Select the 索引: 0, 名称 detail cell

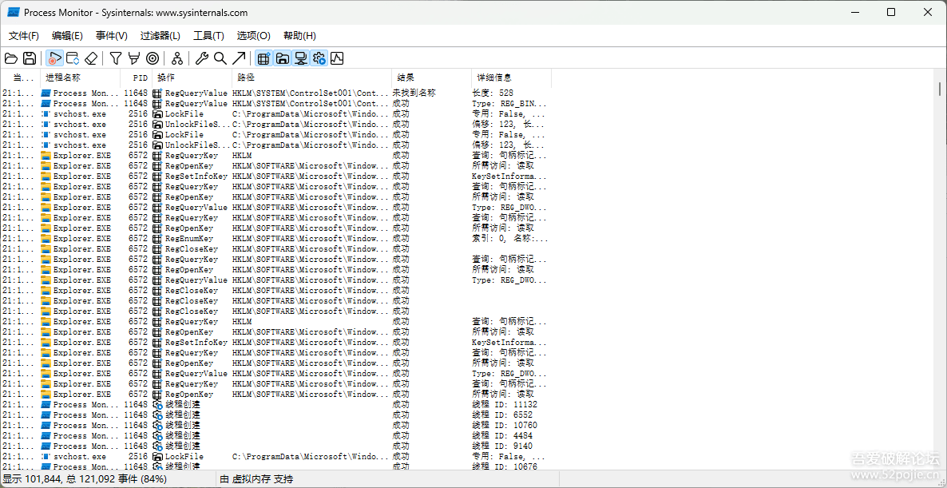510,239
